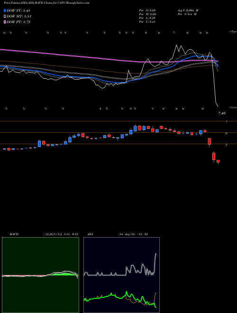Click the 'Pre O: 3.60' open value
237x313 pixels.
click(x=147, y=10)
